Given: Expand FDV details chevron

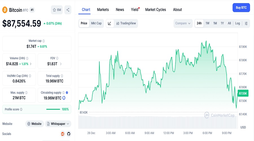Looking at the screenshot, I should click(61, 64).
